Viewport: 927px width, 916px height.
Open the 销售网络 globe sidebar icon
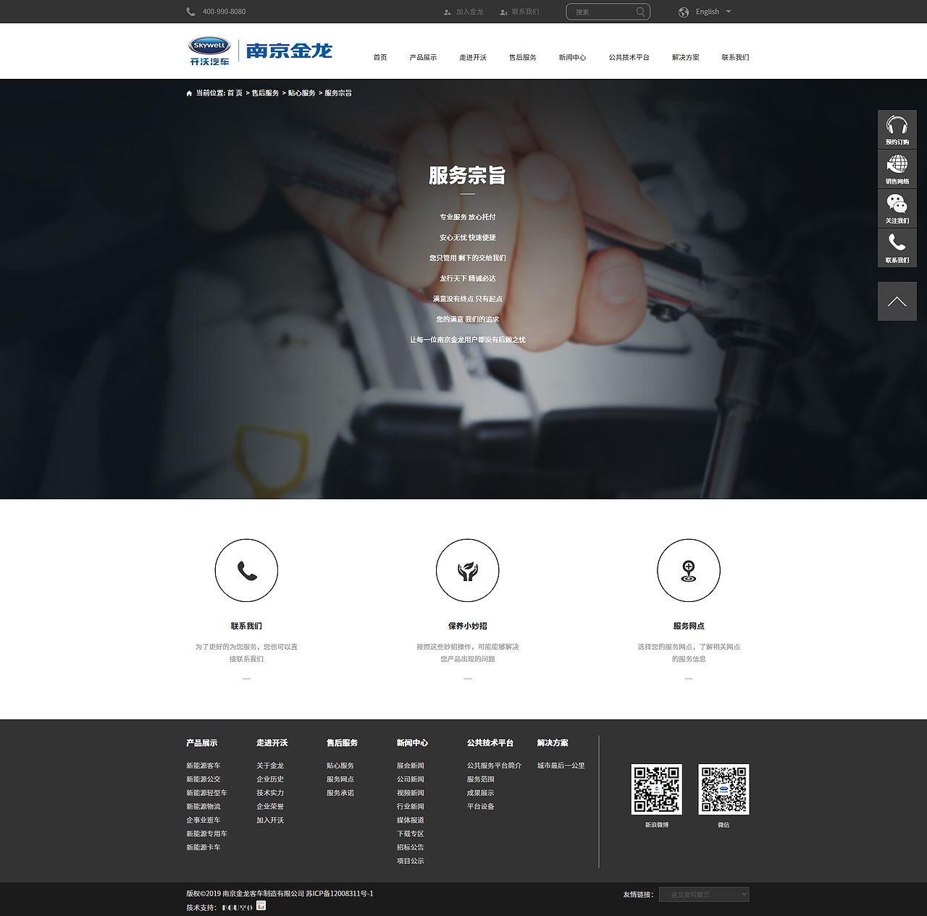pyautogui.click(x=897, y=169)
